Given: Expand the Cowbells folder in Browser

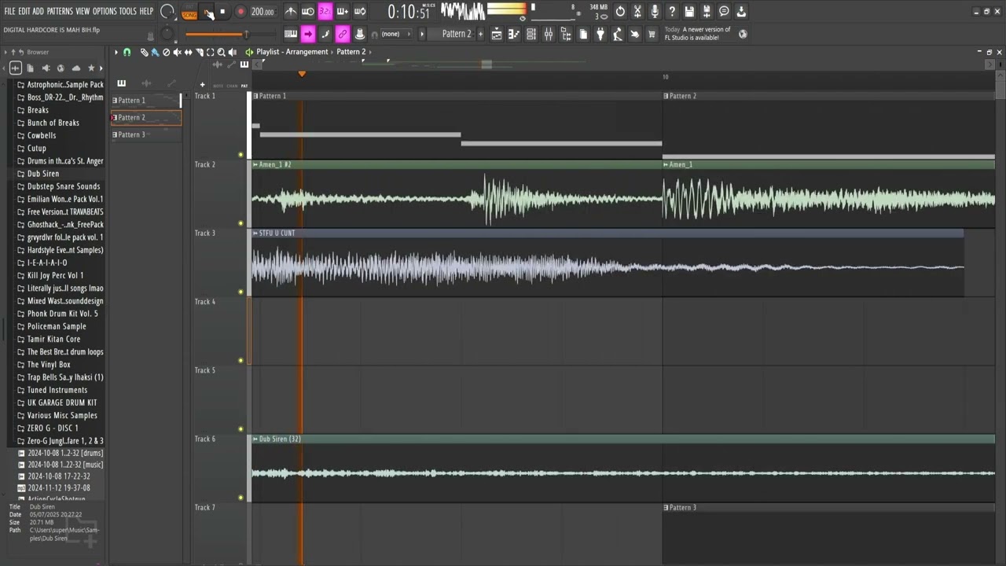Looking at the screenshot, I should [42, 135].
